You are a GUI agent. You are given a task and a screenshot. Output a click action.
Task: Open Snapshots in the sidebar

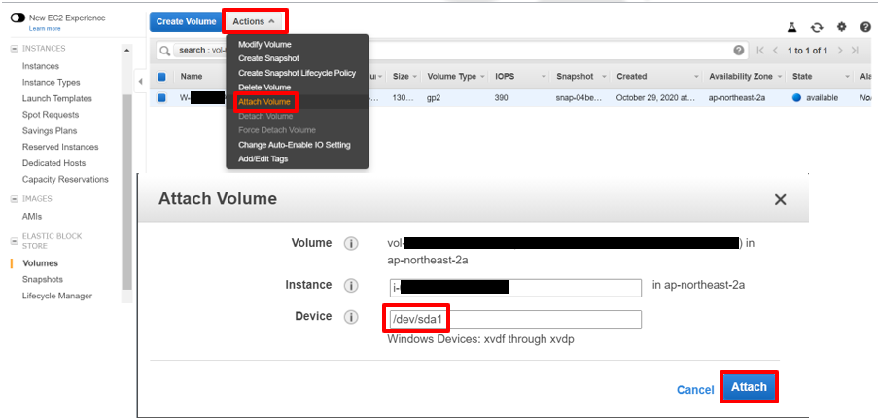click(43, 279)
